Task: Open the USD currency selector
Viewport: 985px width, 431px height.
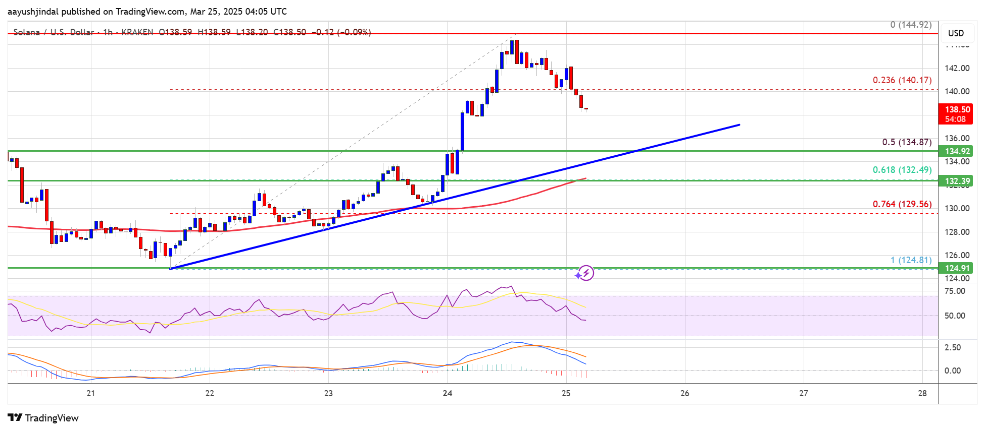Action: (955, 33)
